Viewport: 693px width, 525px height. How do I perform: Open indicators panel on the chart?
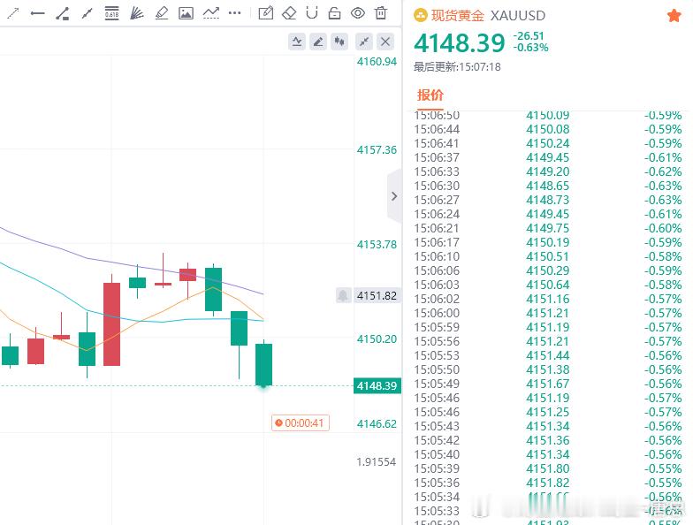coord(297,42)
